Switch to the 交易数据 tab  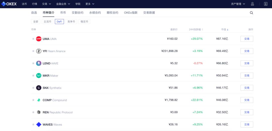click(149, 13)
